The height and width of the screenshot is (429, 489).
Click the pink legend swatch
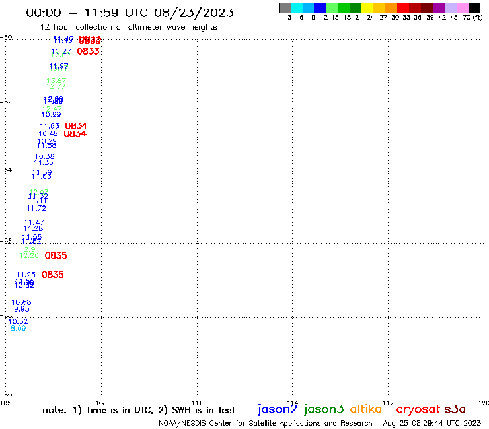462,8
